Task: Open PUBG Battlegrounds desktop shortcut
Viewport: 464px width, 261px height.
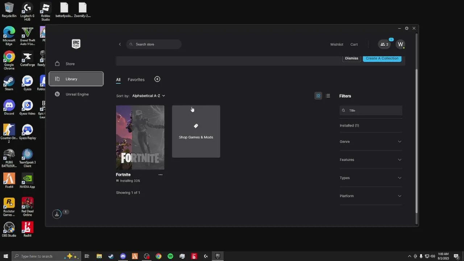Action: (x=9, y=158)
